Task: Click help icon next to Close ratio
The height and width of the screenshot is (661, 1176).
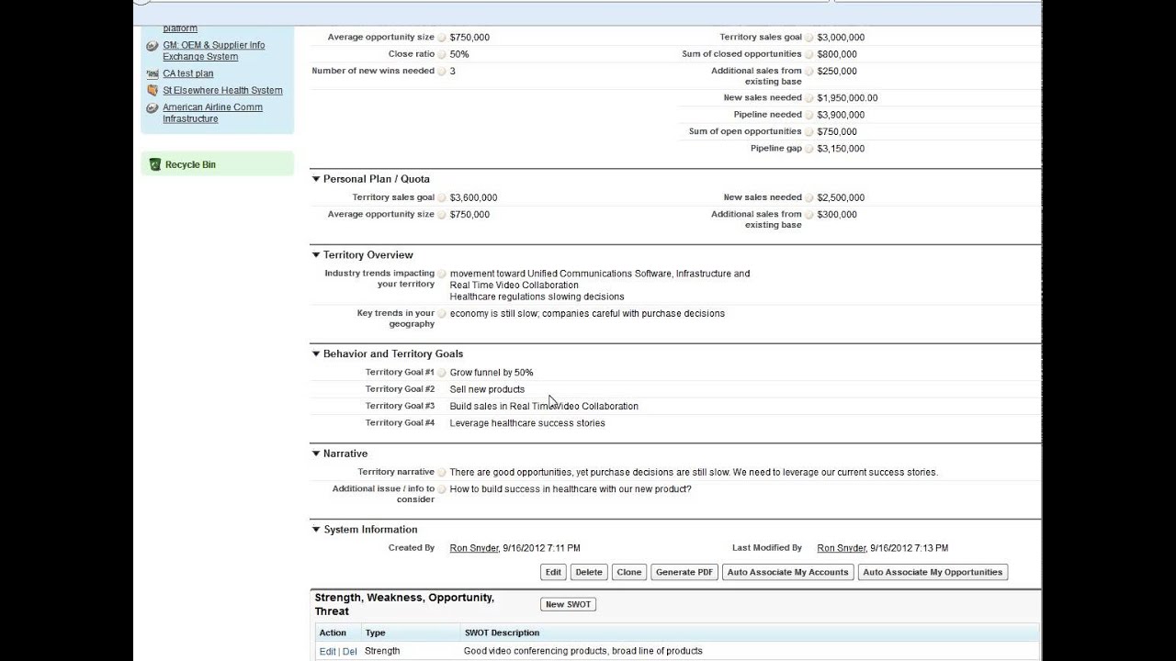Action: pyautogui.click(x=442, y=54)
